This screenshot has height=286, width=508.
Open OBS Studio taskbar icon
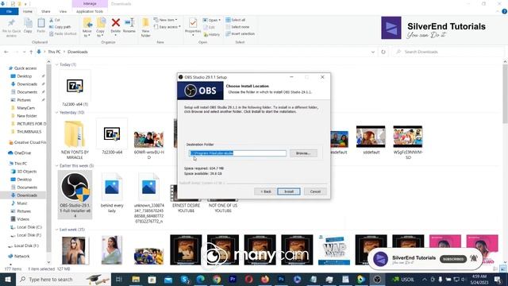[x=377, y=279]
